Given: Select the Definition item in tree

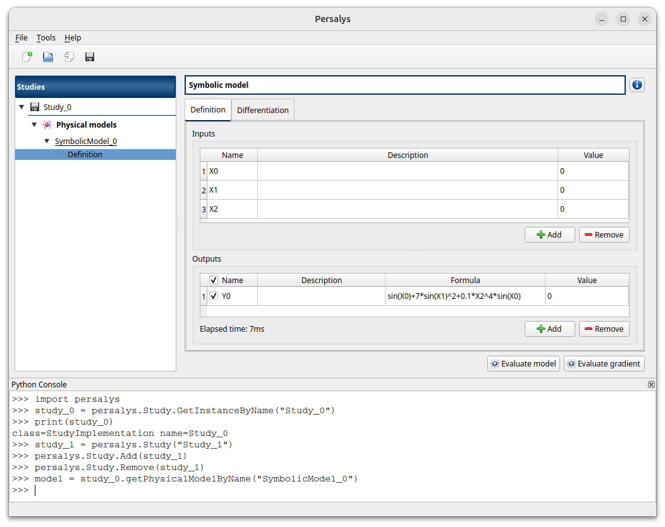Looking at the screenshot, I should pyautogui.click(x=85, y=154).
